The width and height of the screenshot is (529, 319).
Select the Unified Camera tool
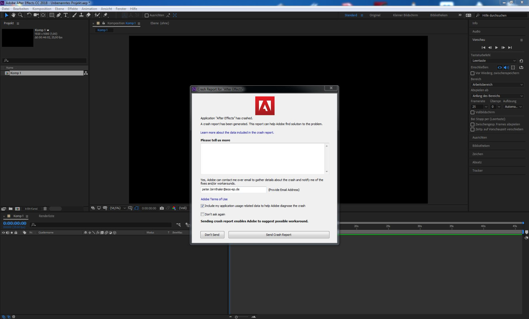pos(36,15)
